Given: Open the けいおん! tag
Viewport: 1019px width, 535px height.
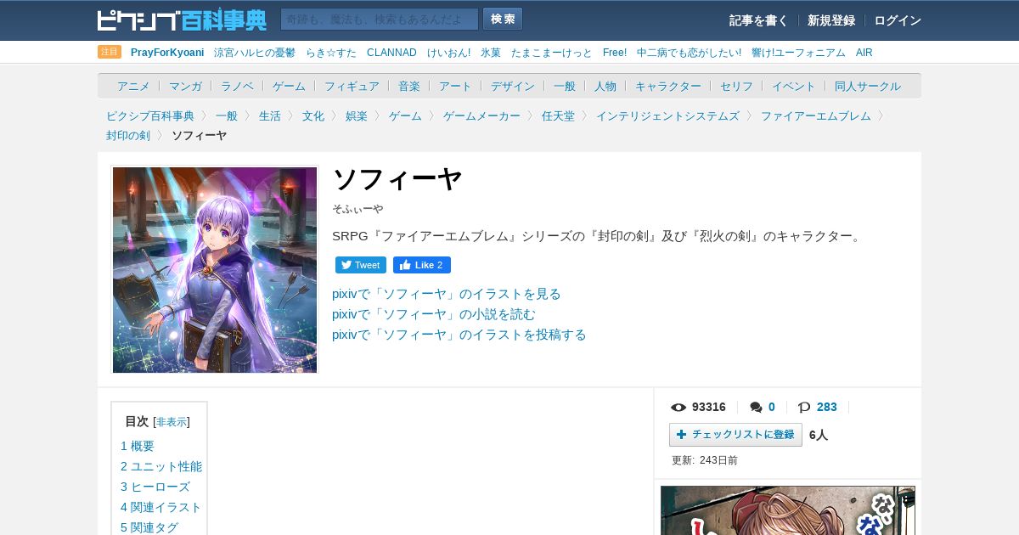Looking at the screenshot, I should click(448, 53).
